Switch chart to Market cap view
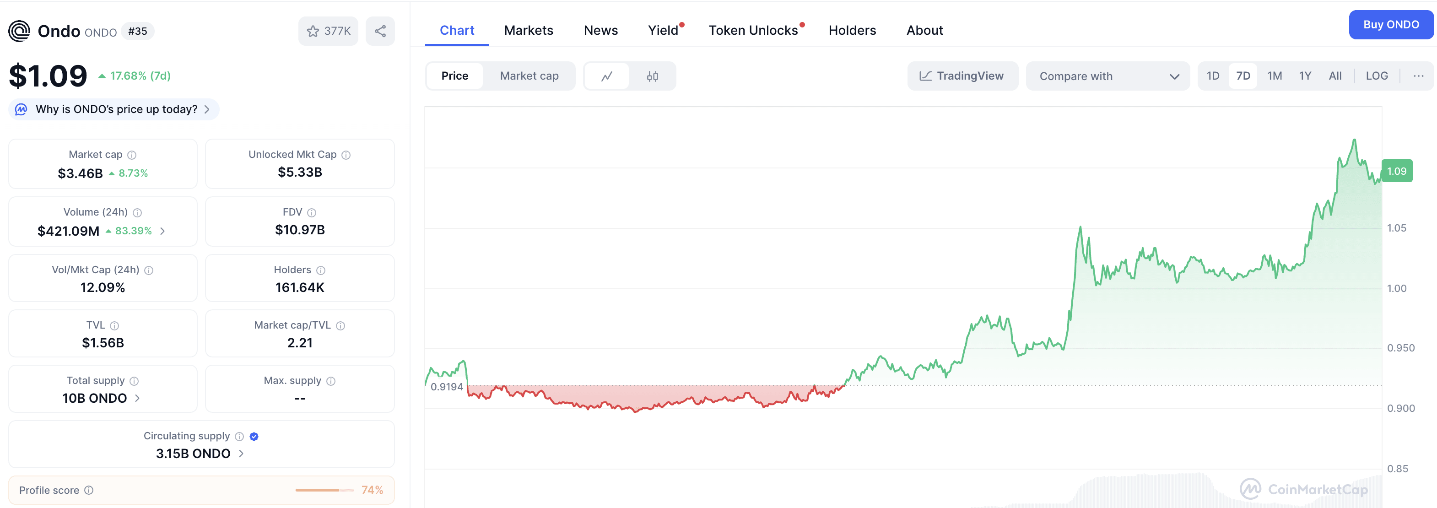 (529, 76)
